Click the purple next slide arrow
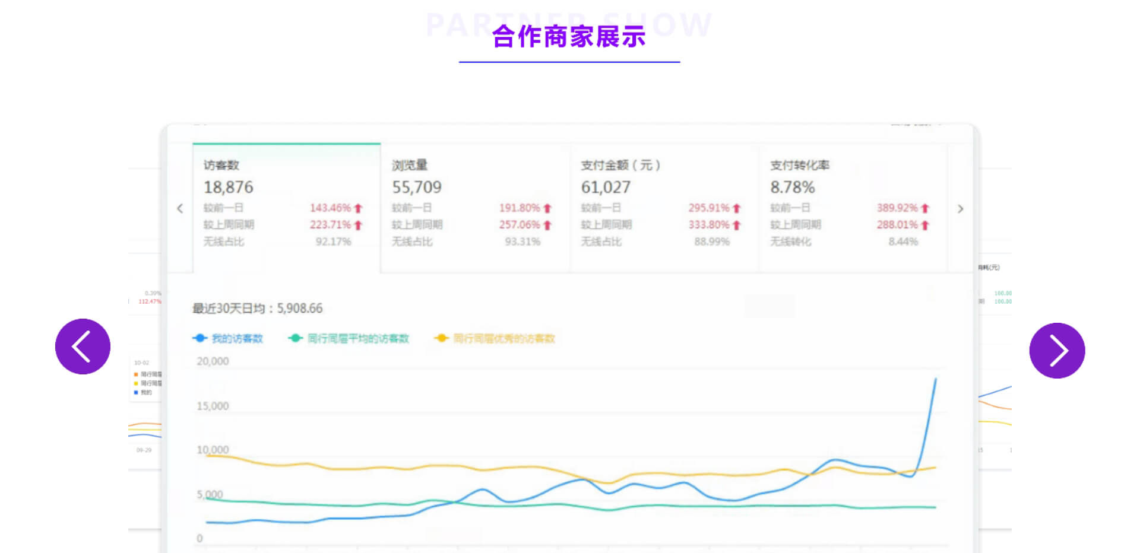Screen dimensions: 1140x553 pyautogui.click(x=1057, y=351)
